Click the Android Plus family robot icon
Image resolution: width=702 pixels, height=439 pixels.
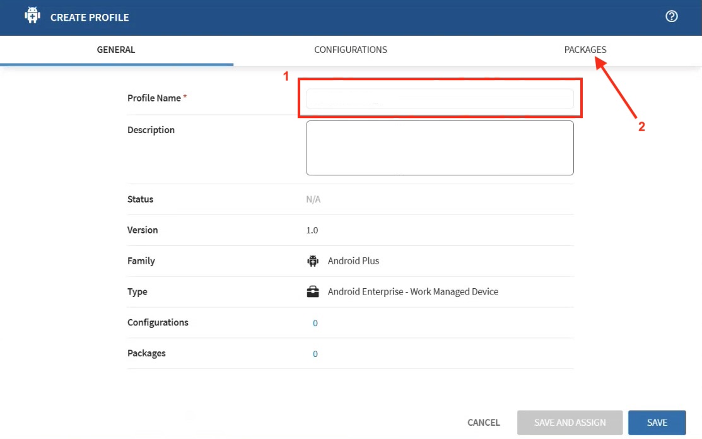click(312, 261)
